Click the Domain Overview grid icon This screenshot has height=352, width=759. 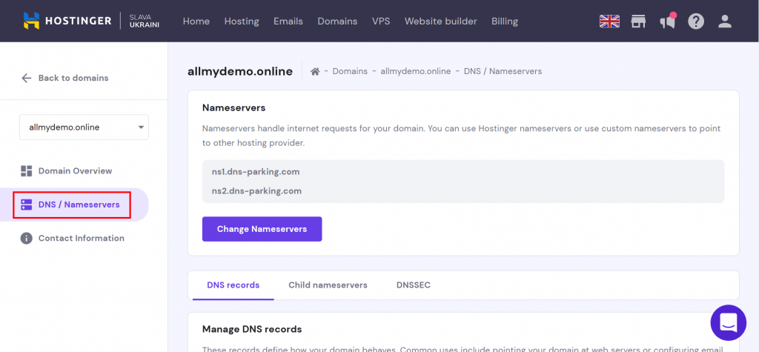pyautogui.click(x=26, y=171)
